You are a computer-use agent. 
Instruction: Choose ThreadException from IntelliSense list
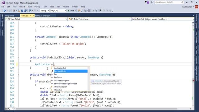[69, 87]
